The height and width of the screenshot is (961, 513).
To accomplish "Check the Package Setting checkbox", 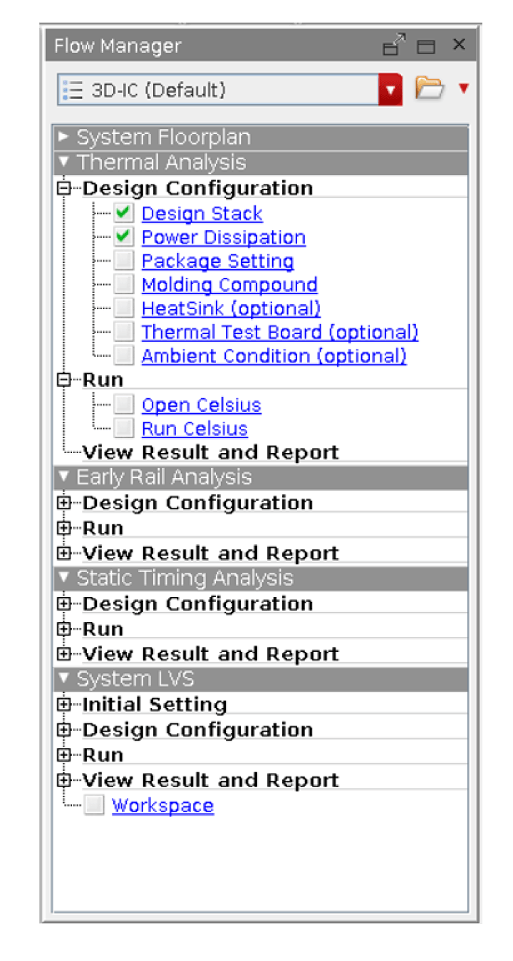I will 124,261.
